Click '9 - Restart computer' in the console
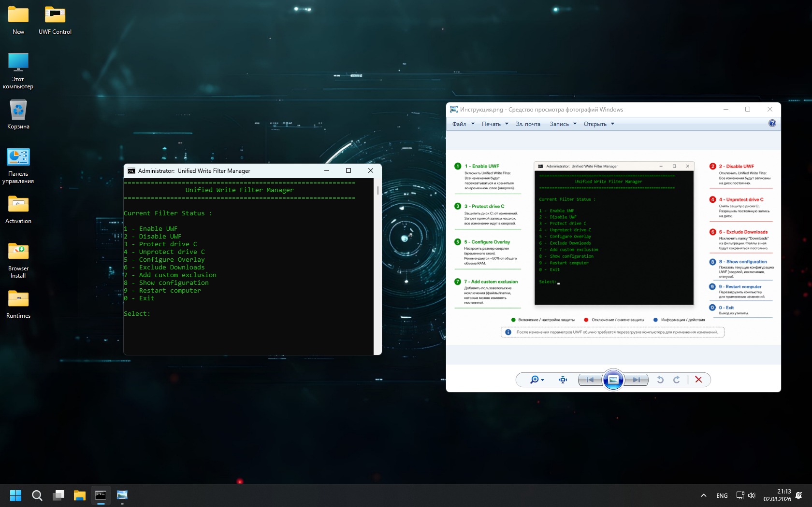Screen dimensions: 812x507 (162, 291)
